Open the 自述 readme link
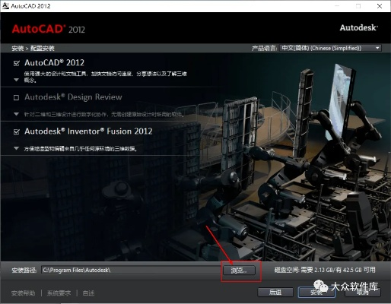Image resolution: width=391 pixels, height=304 pixels. 88,293
